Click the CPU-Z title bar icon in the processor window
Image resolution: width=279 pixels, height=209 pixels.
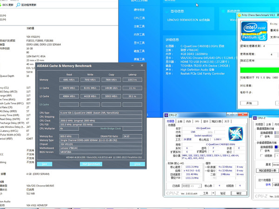[x=166, y=115]
